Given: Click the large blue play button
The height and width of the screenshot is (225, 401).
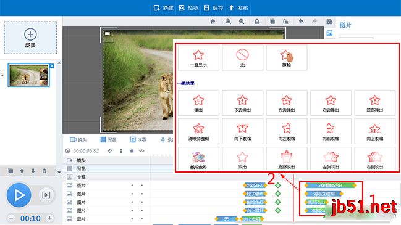Looking at the screenshot, I should pyautogui.click(x=19, y=195).
